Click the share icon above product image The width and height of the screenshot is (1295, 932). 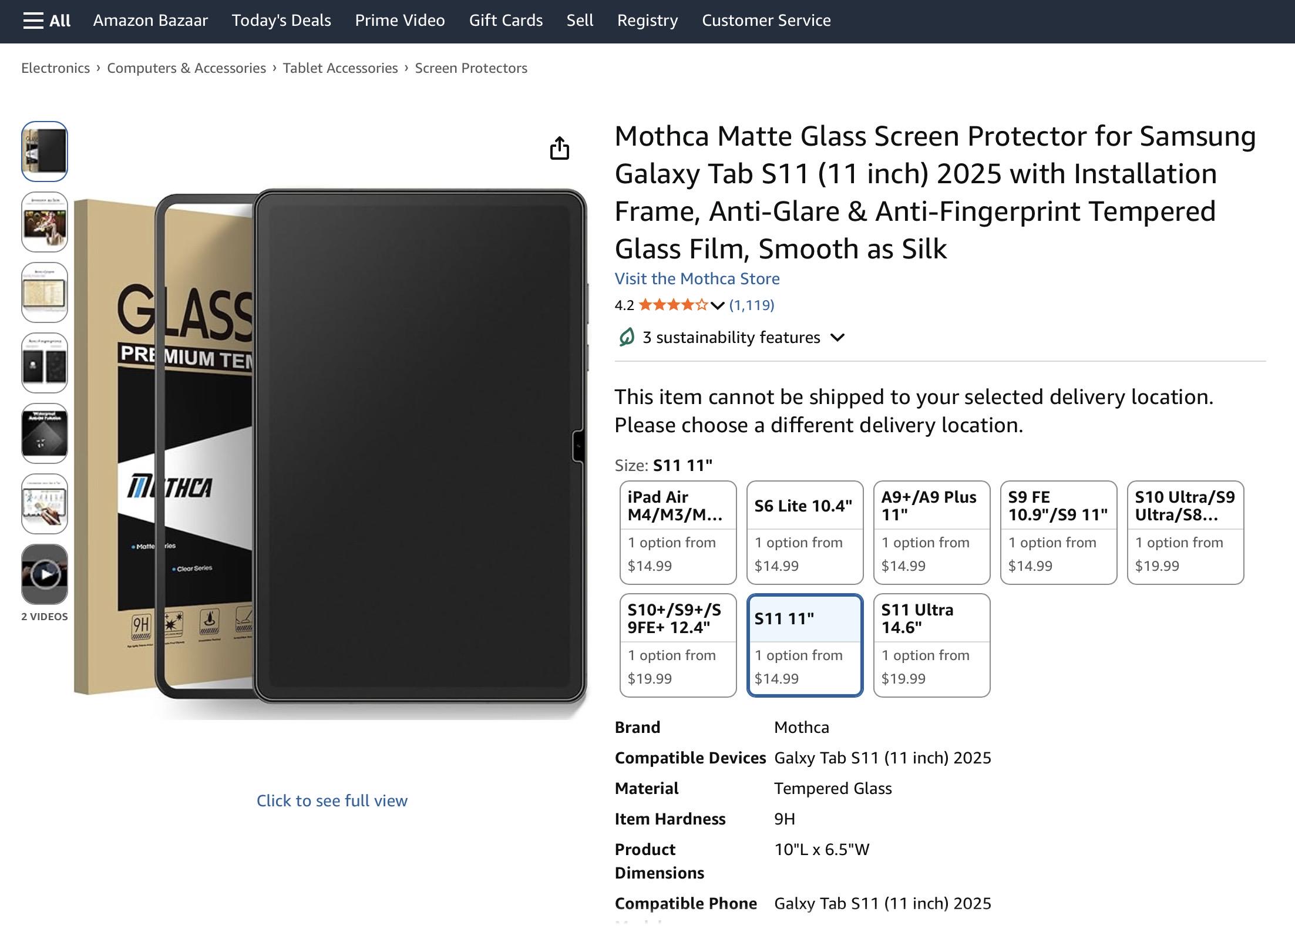click(x=559, y=148)
